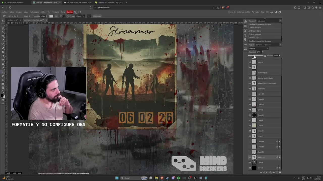
Task: Open the Normal blend mode dropdown
Action: 259,49
